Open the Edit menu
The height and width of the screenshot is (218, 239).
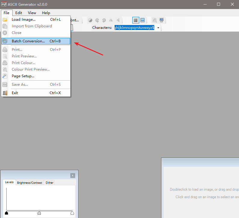point(19,13)
